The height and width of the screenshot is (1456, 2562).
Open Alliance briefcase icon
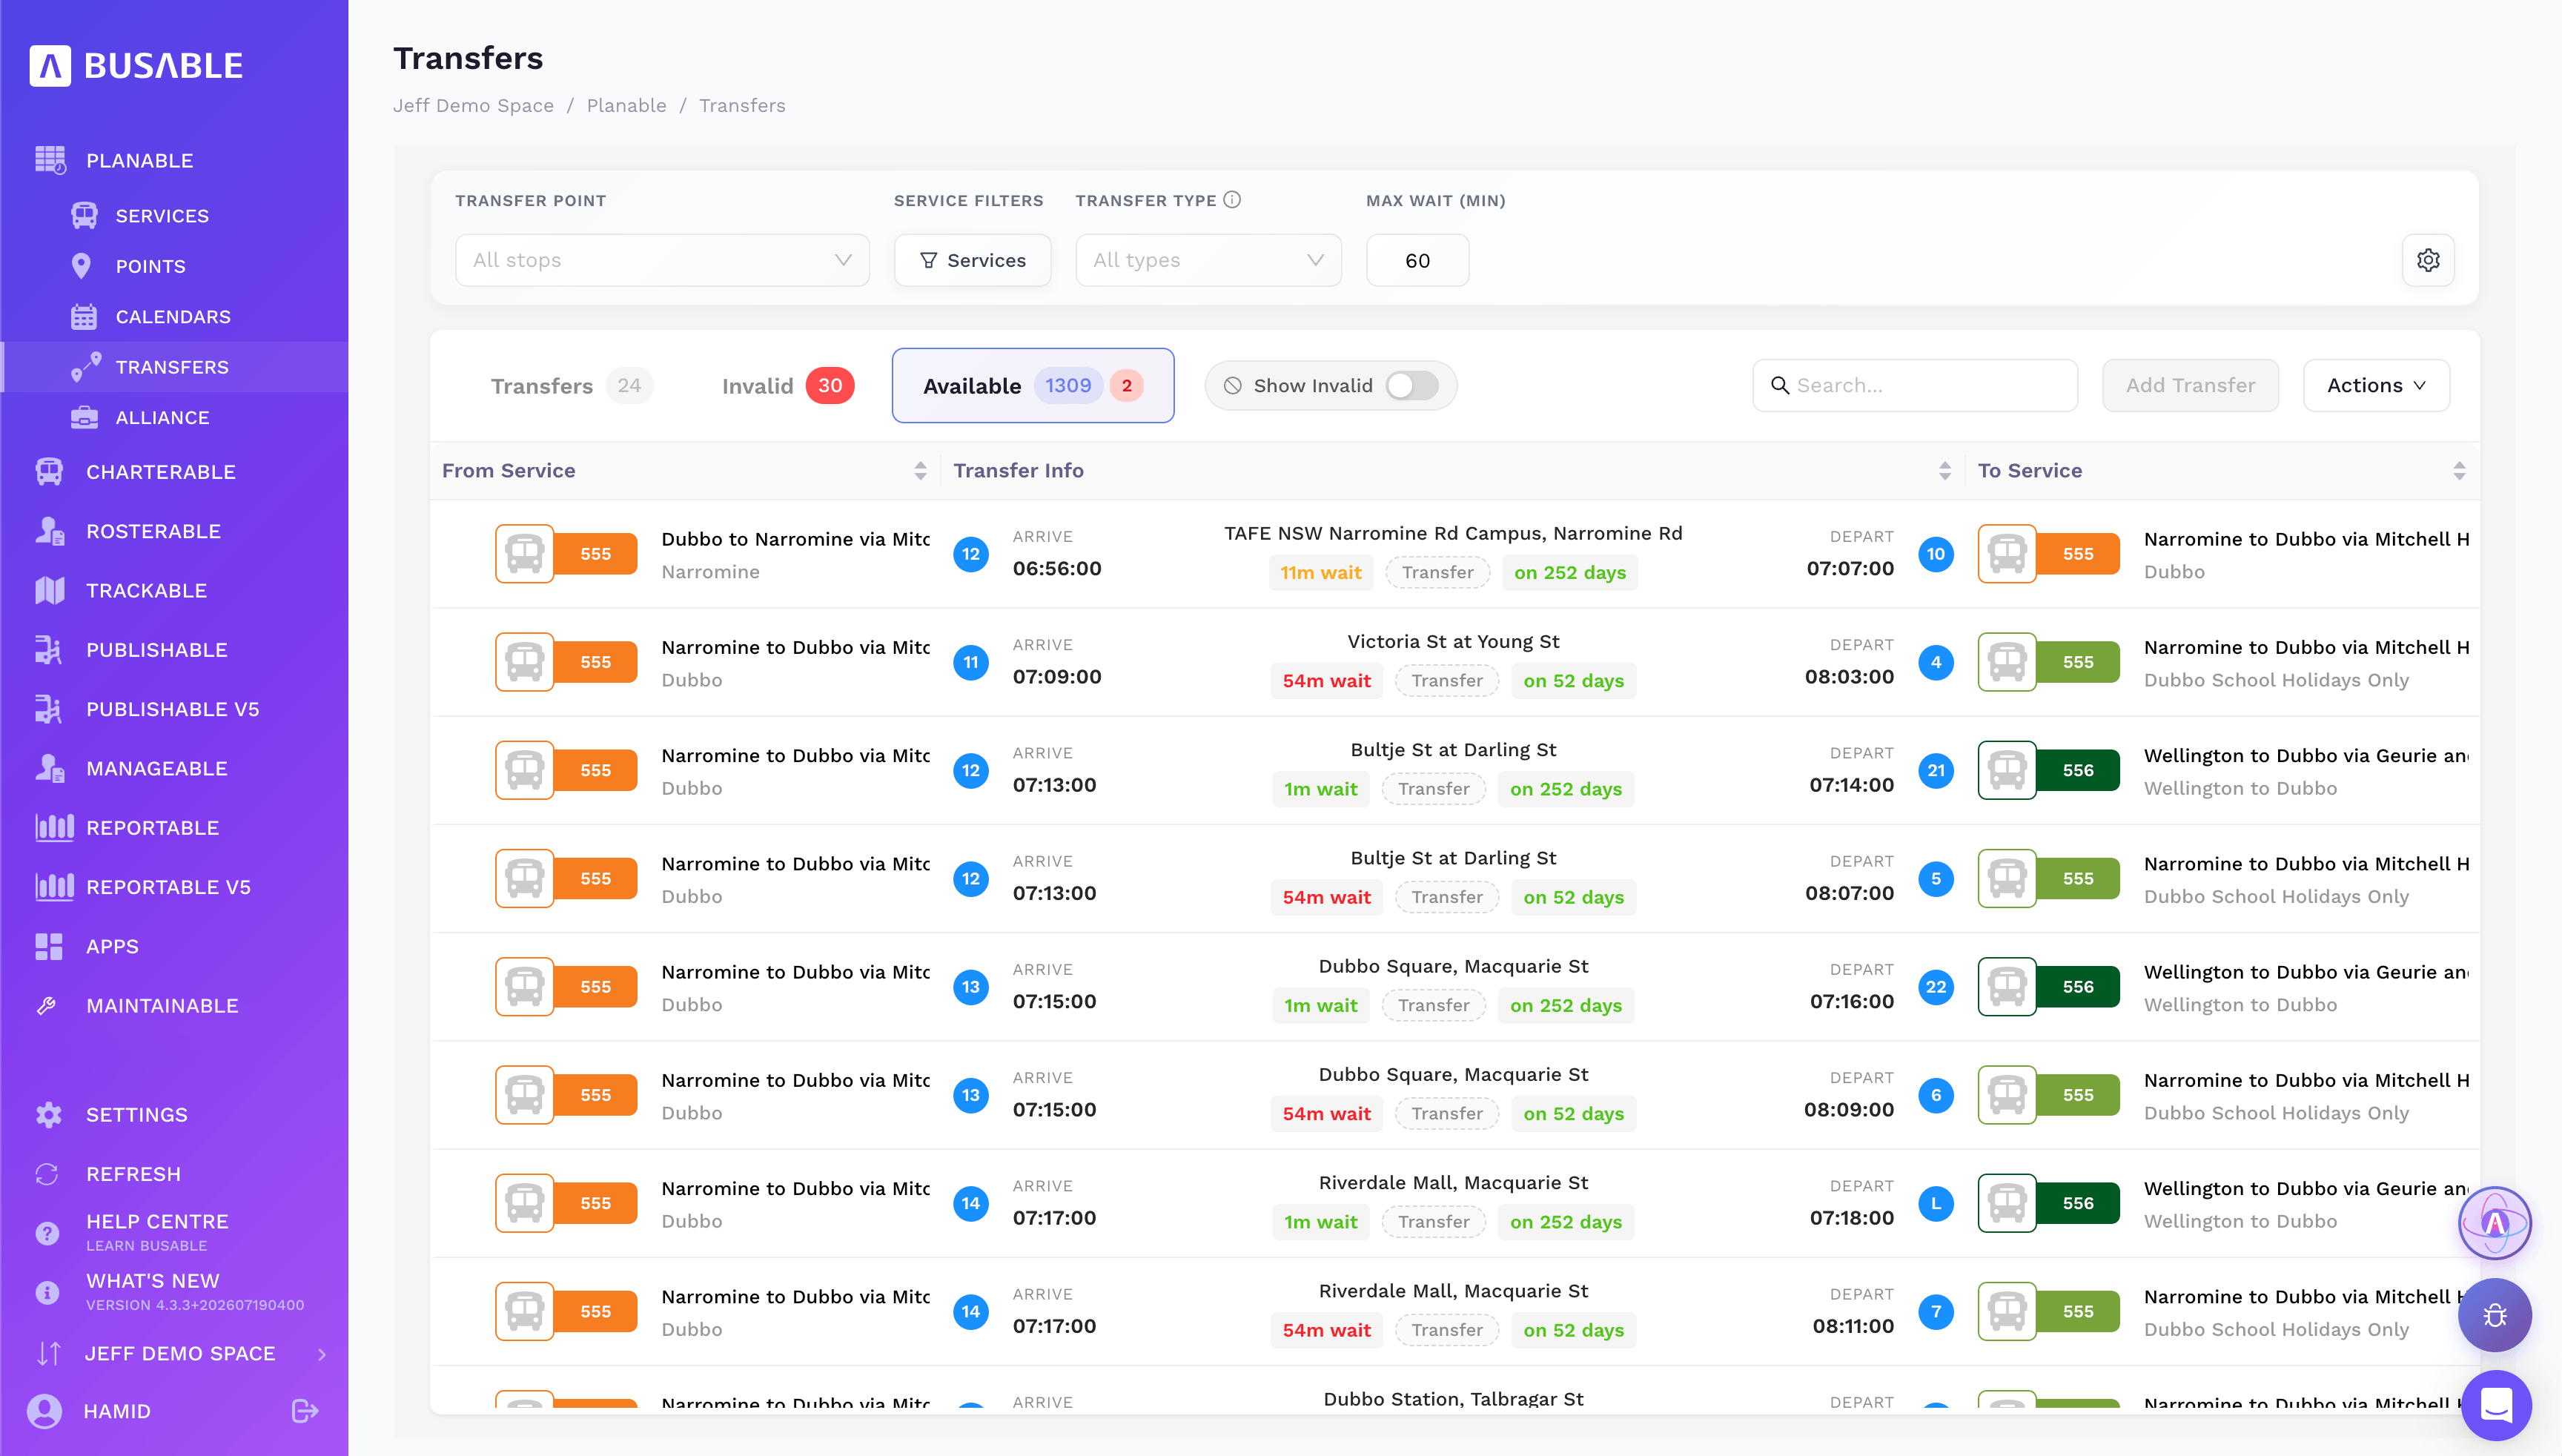[84, 418]
